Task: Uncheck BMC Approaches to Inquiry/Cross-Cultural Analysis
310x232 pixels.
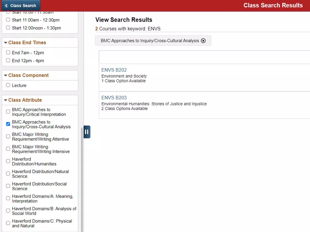Action: [x=8, y=124]
